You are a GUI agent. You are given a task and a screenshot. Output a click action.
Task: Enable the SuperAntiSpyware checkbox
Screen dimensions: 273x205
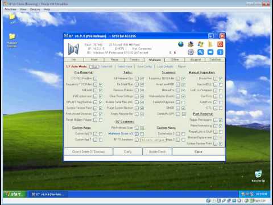183,102
